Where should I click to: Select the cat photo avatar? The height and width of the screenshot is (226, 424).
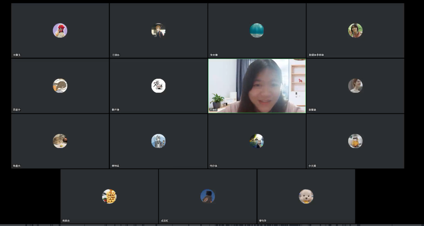tap(60, 141)
